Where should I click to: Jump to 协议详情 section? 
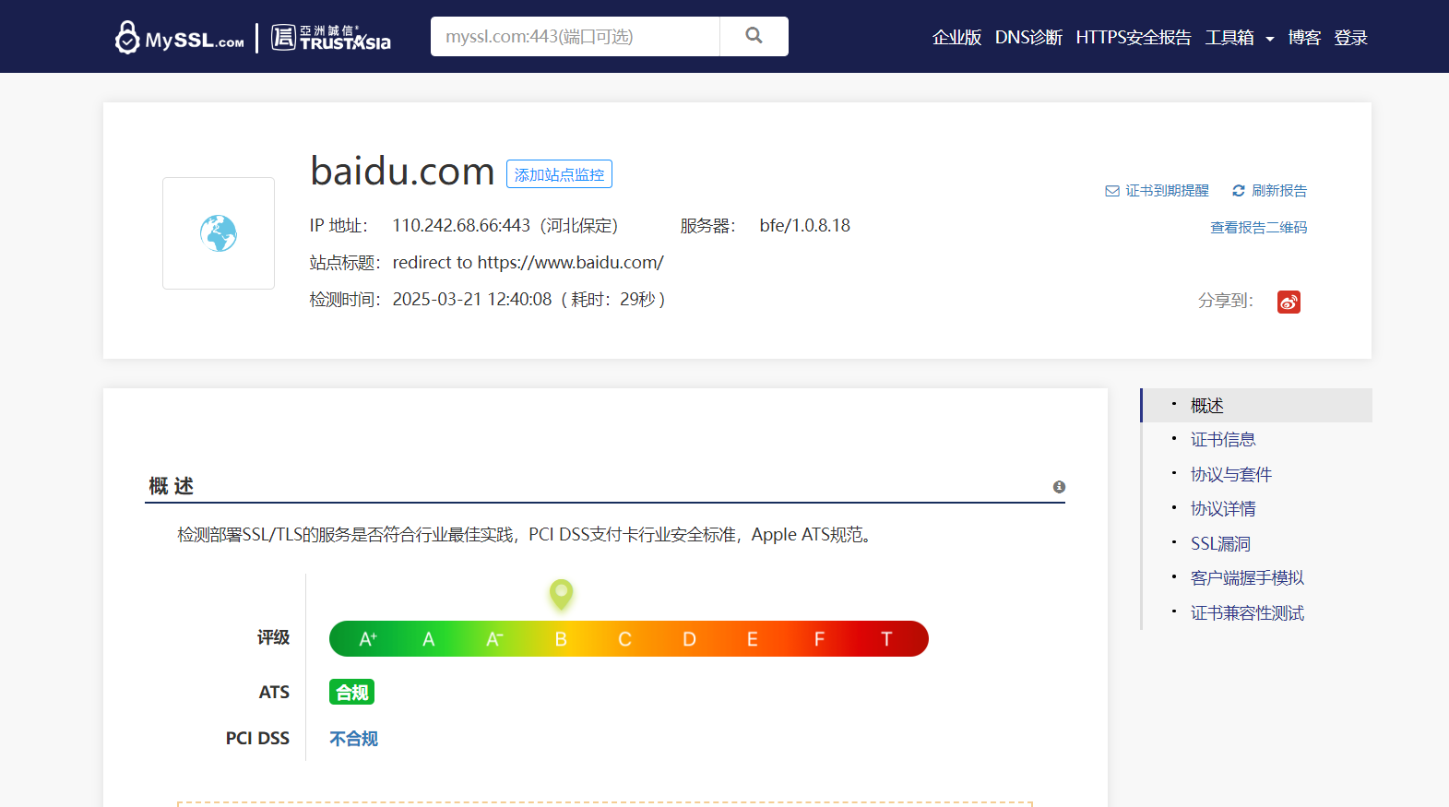[1223, 509]
